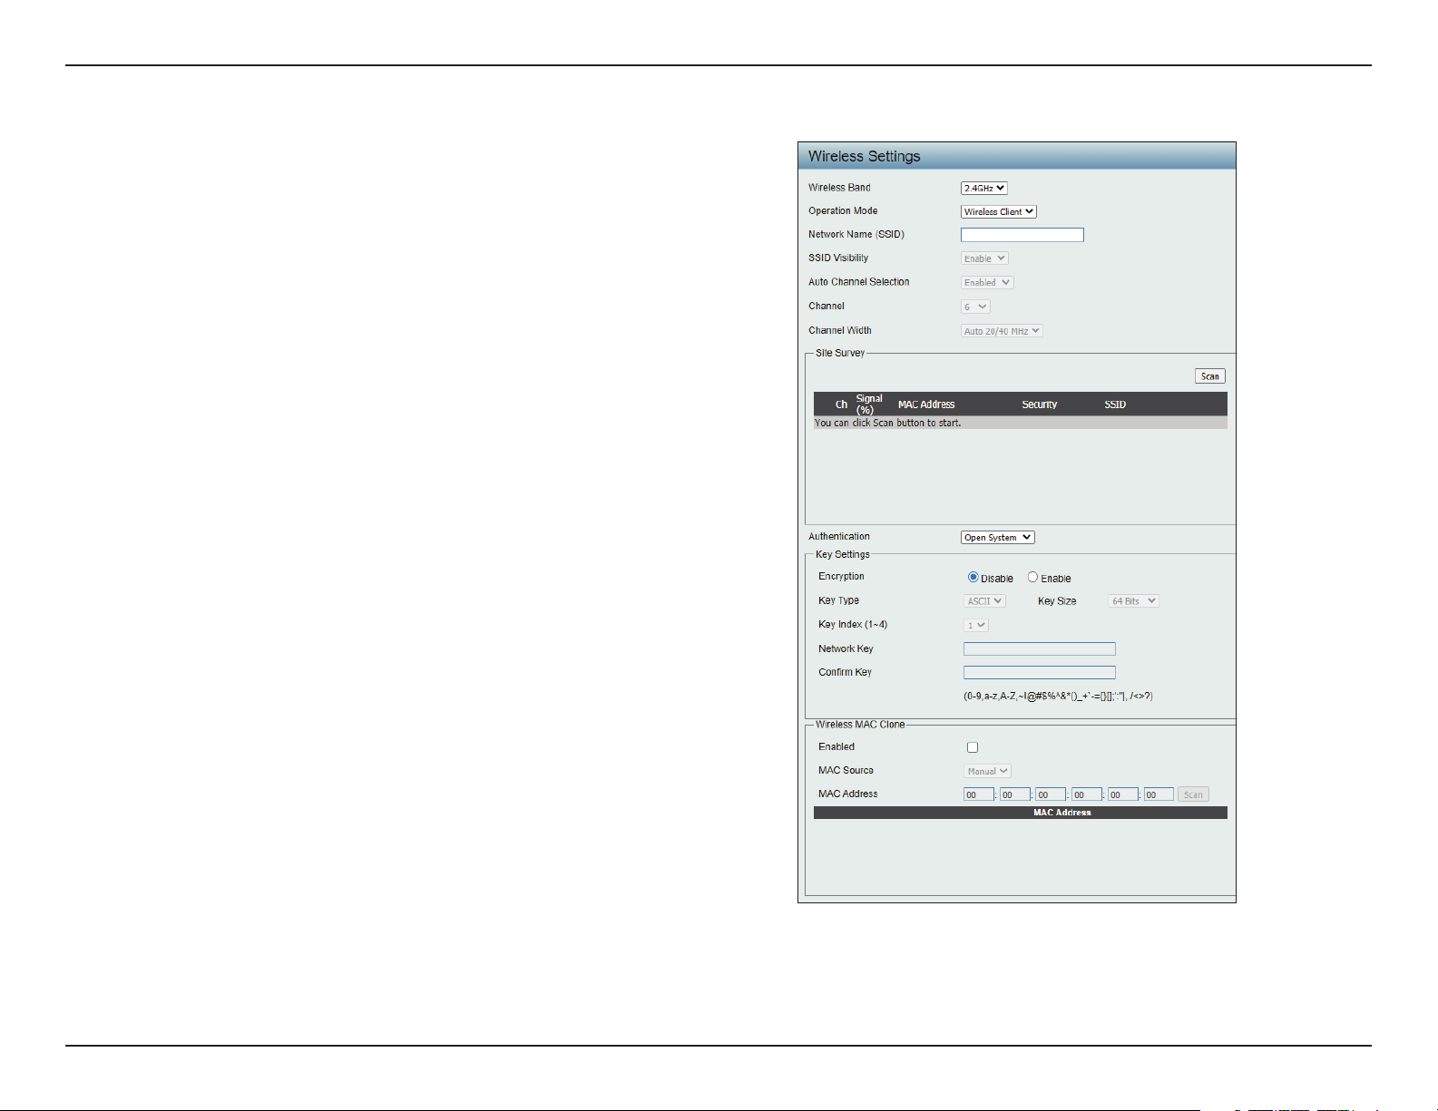This screenshot has width=1438, height=1111.
Task: Click the Network Key input field
Action: (x=1039, y=648)
